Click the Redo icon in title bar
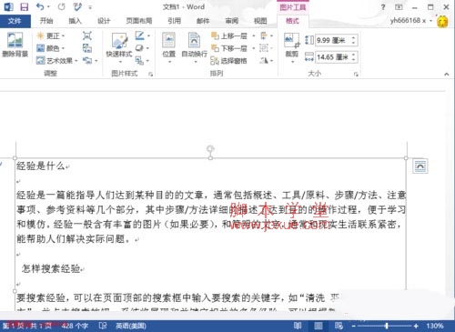455x332 pixels. coord(62,6)
